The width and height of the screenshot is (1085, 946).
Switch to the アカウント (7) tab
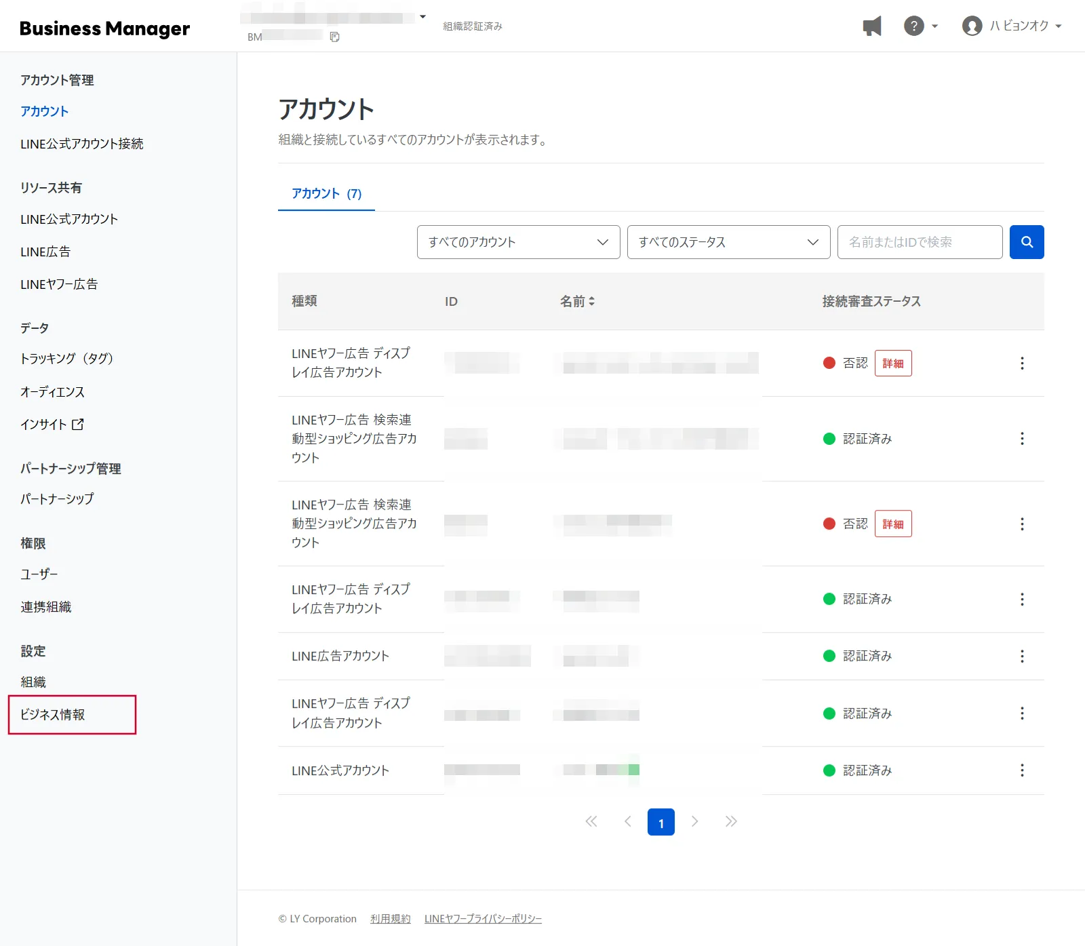tap(326, 193)
